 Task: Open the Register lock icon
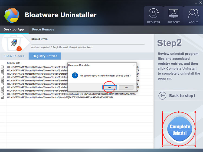[x=153, y=13]
